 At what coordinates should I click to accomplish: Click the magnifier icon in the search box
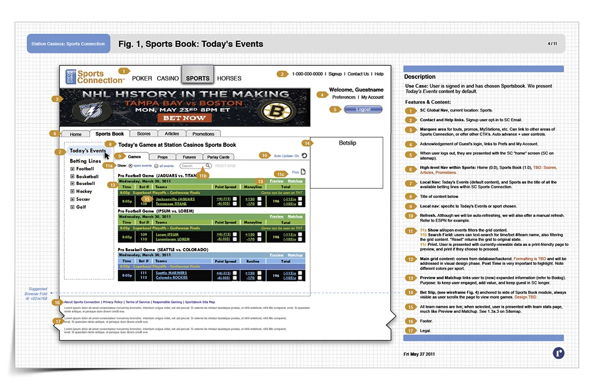pyautogui.click(x=207, y=165)
